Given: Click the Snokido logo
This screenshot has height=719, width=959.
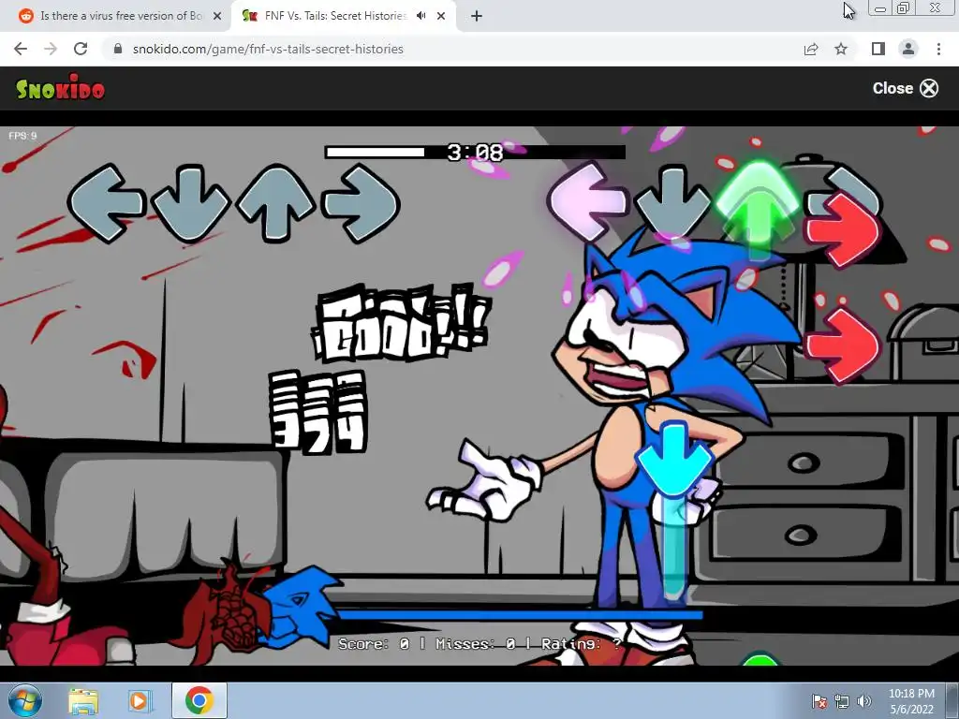Looking at the screenshot, I should click(60, 88).
